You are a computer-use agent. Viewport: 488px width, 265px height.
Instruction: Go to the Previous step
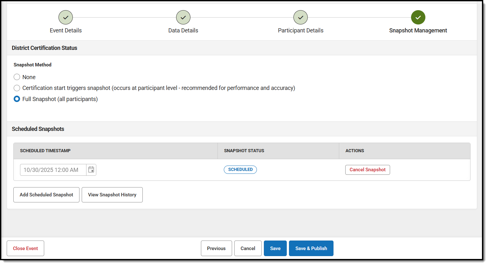click(216, 248)
